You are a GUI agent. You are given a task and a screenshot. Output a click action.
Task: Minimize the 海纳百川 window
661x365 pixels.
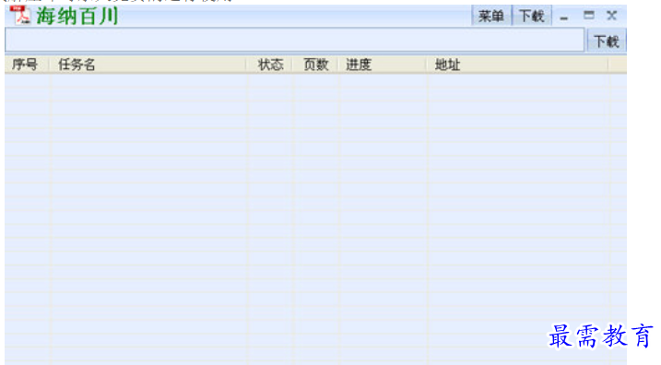tap(564, 18)
